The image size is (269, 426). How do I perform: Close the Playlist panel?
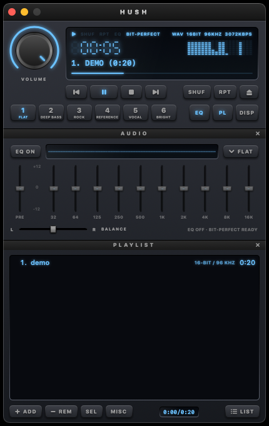coord(258,245)
